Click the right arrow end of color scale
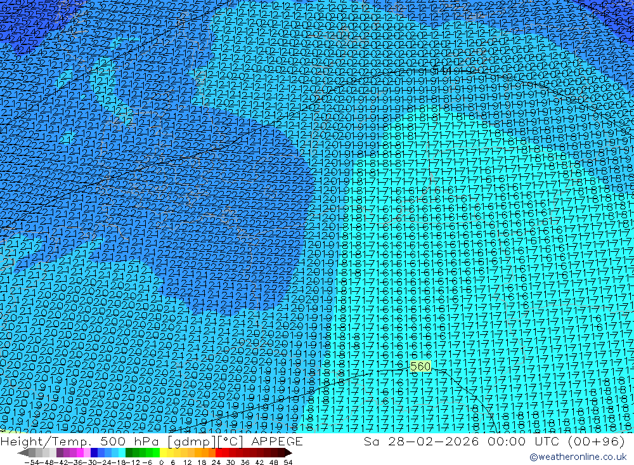Image resolution: width=634 pixels, height=465 pixels. 288,453
